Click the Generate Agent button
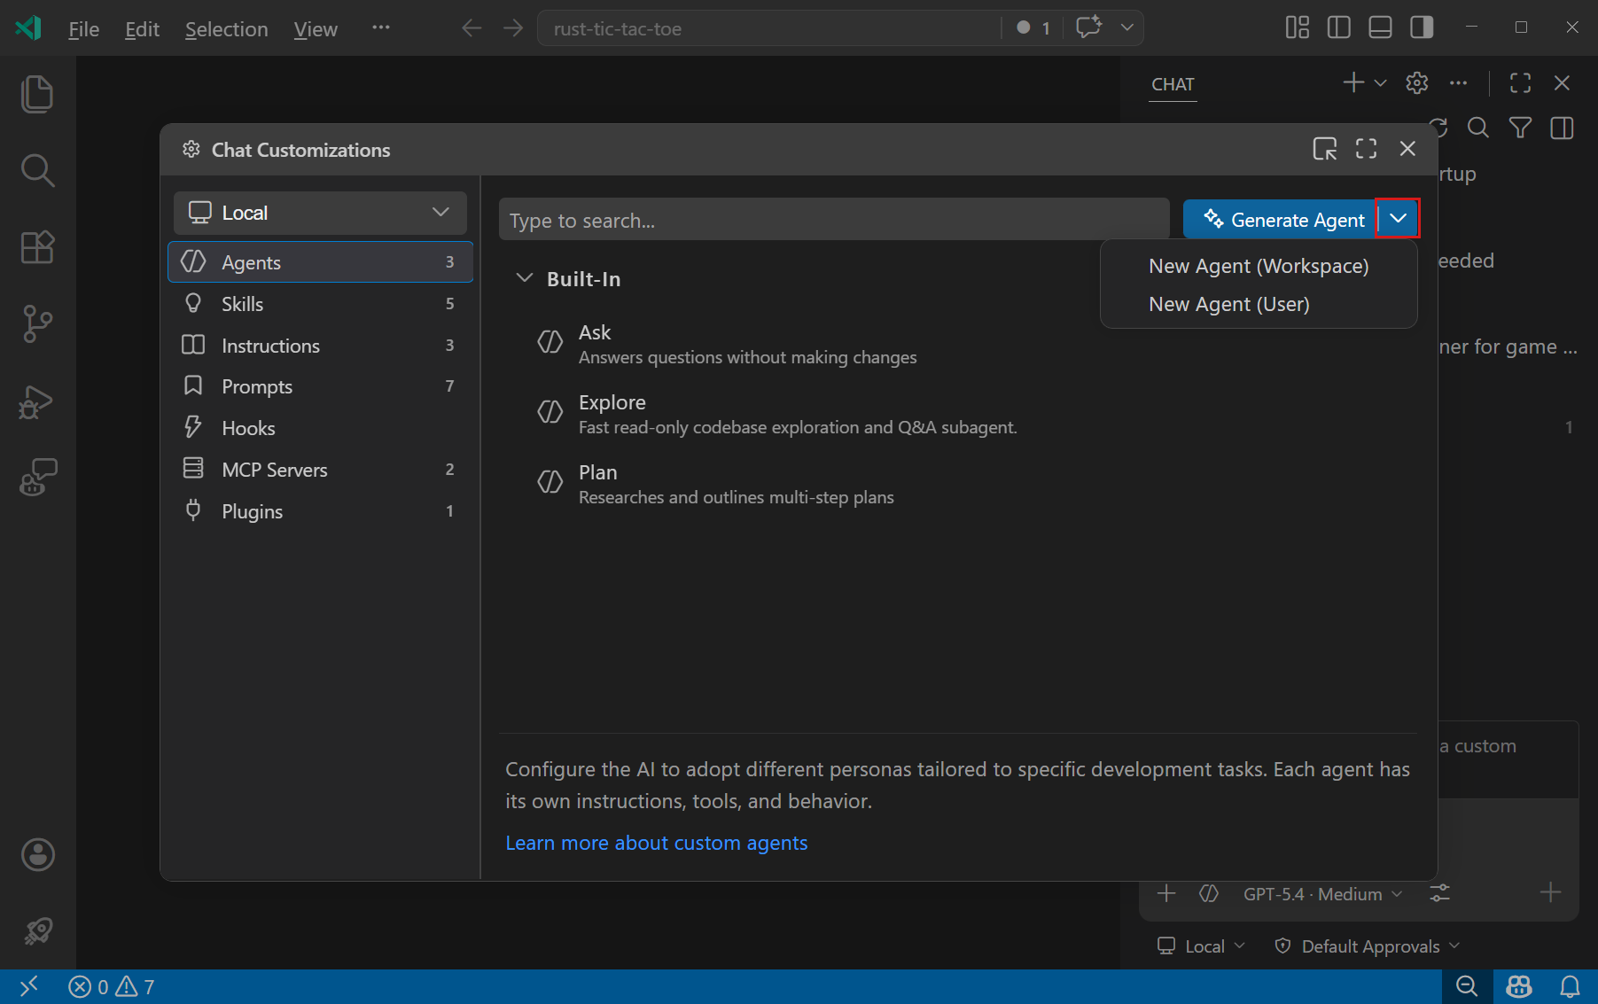The width and height of the screenshot is (1598, 1004). coord(1280,219)
